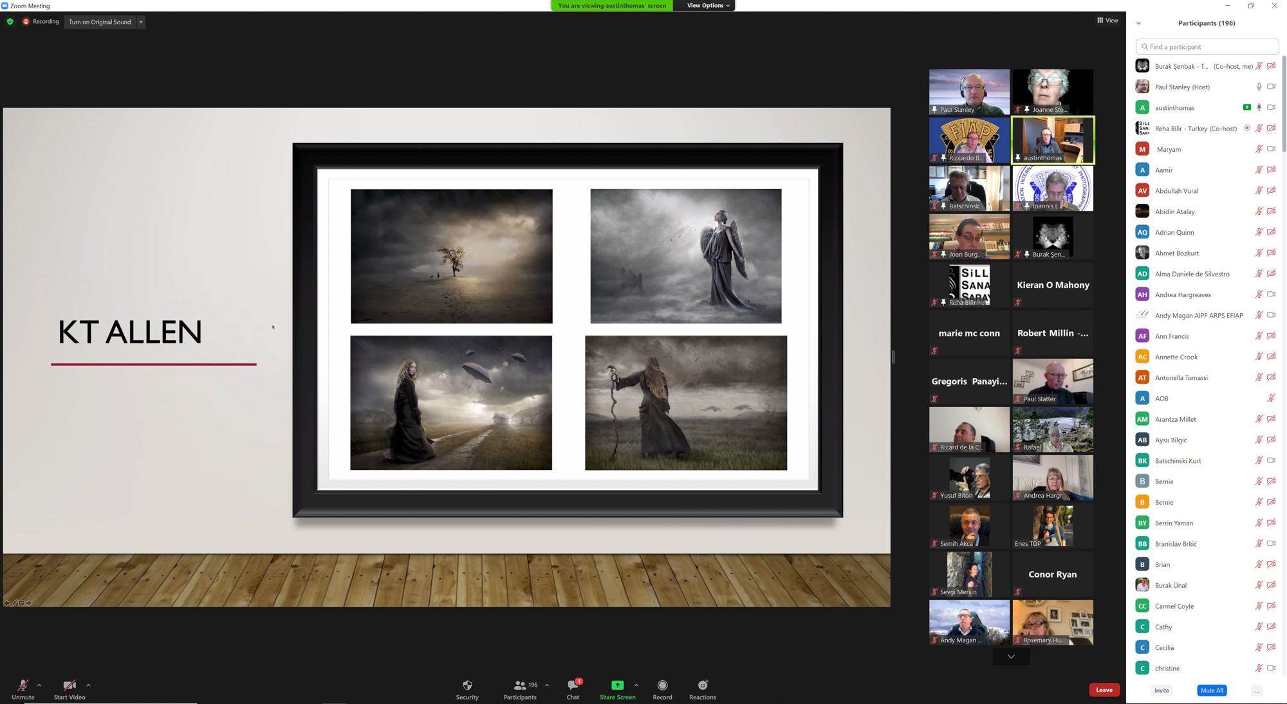Collapse the Participants panel chevron
1287x704 pixels.
point(1138,23)
